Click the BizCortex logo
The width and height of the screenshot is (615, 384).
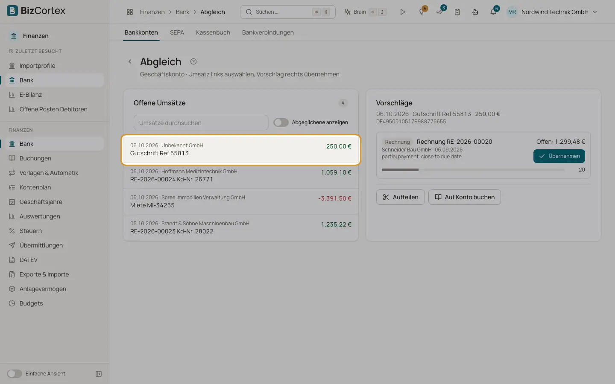36,11
